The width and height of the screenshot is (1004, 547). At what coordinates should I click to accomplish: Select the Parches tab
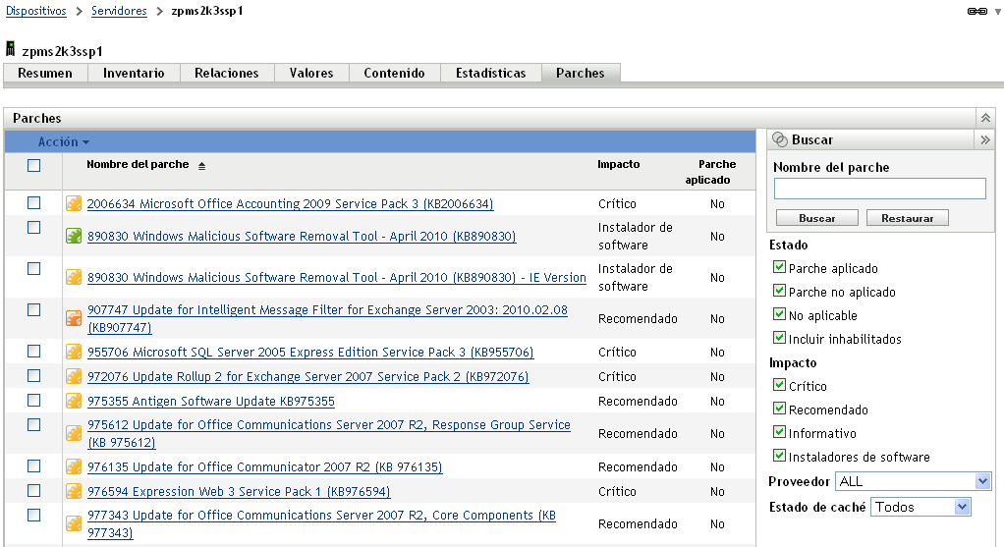click(581, 73)
